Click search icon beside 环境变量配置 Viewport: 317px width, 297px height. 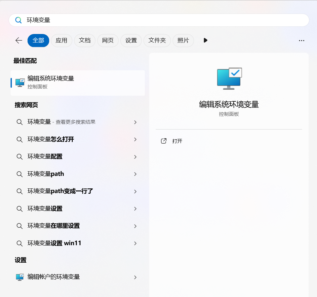(20, 157)
